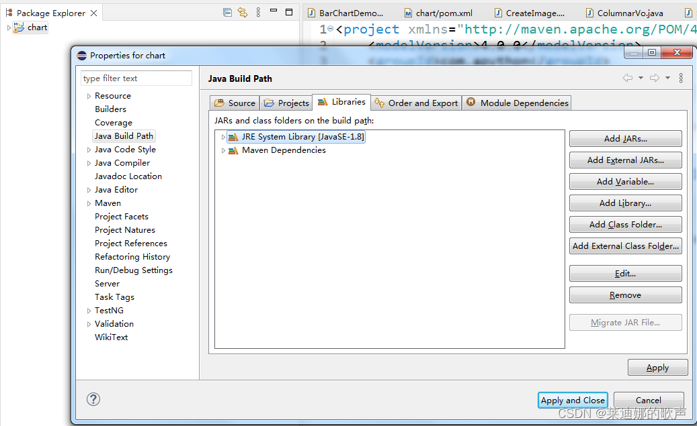
Task: Select Task Tags entry
Action: click(x=114, y=297)
